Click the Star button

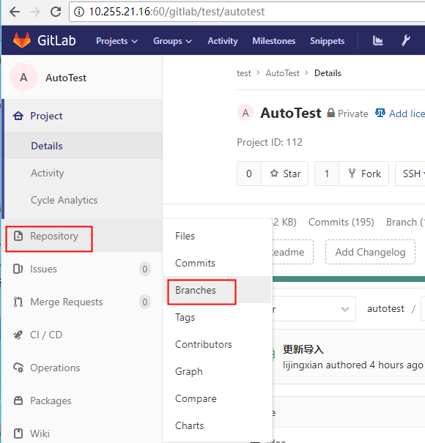point(285,174)
